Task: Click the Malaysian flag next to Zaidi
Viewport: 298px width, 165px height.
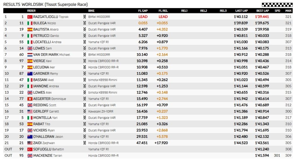Action: (x=30, y=143)
